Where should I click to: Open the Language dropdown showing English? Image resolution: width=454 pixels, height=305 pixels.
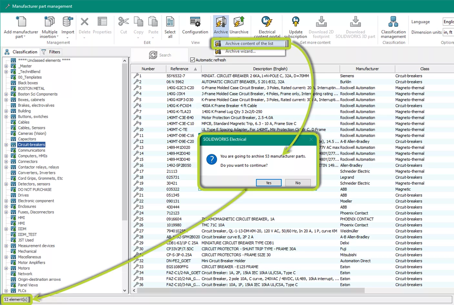pos(448,22)
